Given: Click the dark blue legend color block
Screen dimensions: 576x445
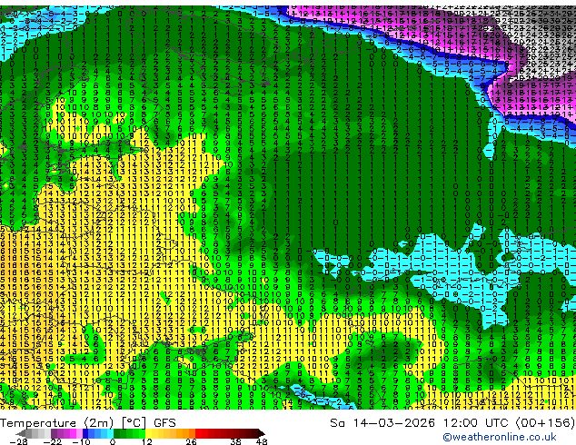Looking at the screenshot, I should click(x=85, y=433).
